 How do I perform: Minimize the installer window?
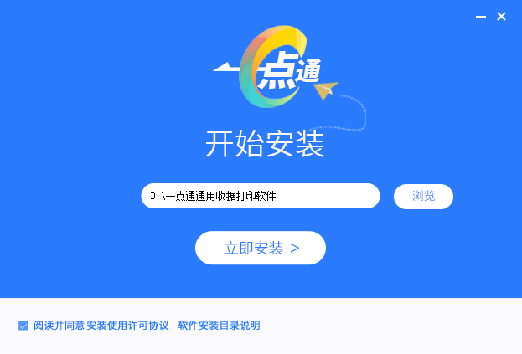click(x=481, y=16)
